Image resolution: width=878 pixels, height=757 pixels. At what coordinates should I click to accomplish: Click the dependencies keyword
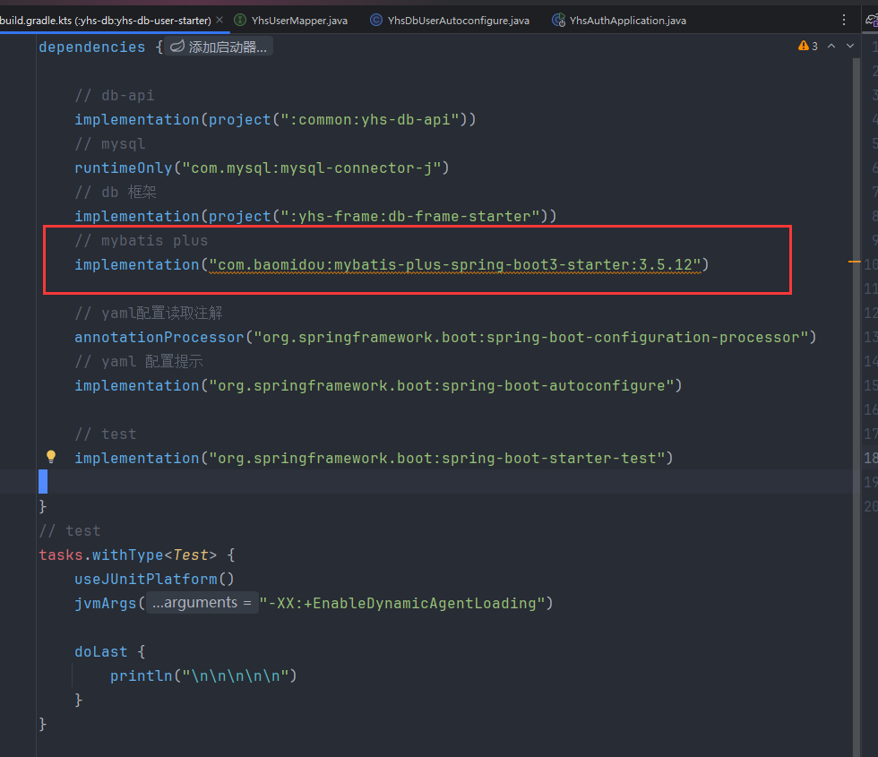tap(91, 47)
